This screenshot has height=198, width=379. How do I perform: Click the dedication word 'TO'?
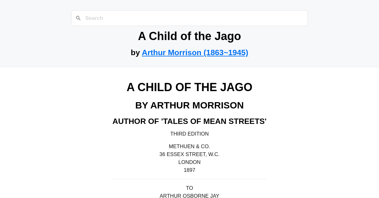click(189, 188)
